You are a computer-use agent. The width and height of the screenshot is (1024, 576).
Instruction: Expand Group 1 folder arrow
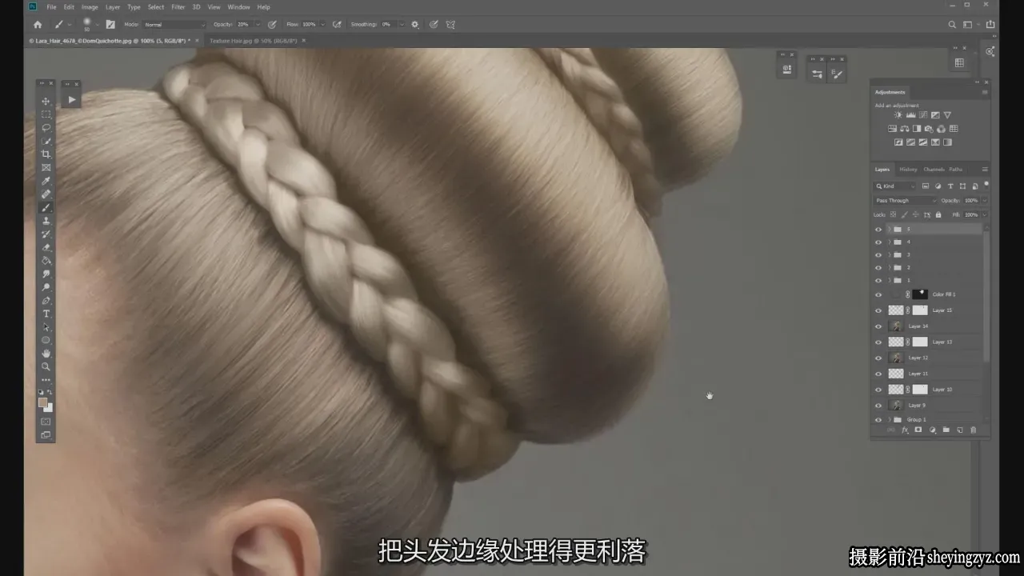[x=889, y=419]
